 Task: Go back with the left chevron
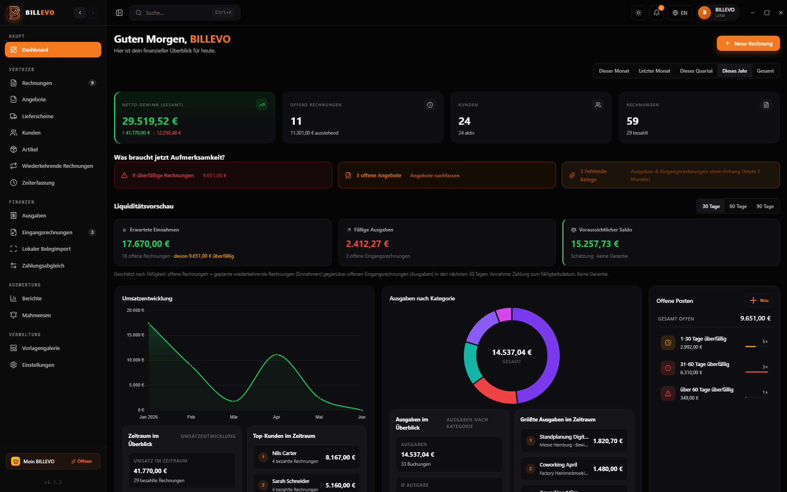[80, 13]
